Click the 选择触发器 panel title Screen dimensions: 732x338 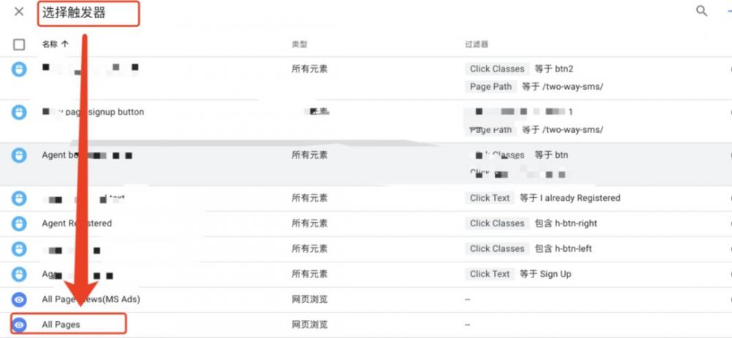tap(74, 13)
